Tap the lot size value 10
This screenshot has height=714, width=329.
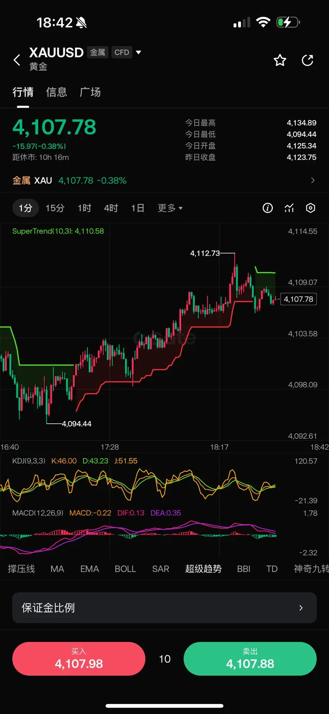(x=164, y=659)
